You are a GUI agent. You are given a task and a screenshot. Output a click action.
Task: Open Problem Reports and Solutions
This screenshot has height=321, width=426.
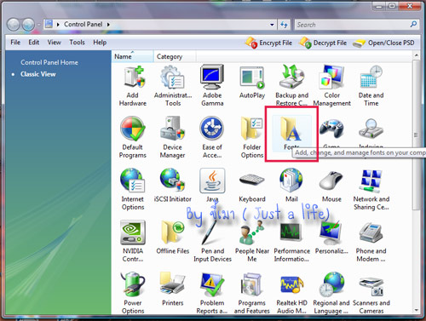click(212, 293)
